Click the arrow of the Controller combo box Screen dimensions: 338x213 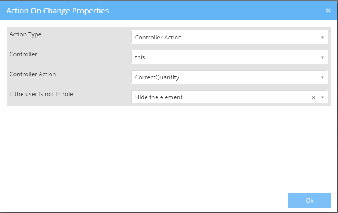[x=323, y=57]
